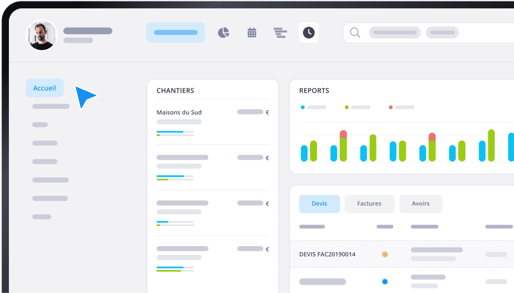The height and width of the screenshot is (293, 514).
Task: Open quote DEVIS FAC20190014
Action: click(327, 254)
